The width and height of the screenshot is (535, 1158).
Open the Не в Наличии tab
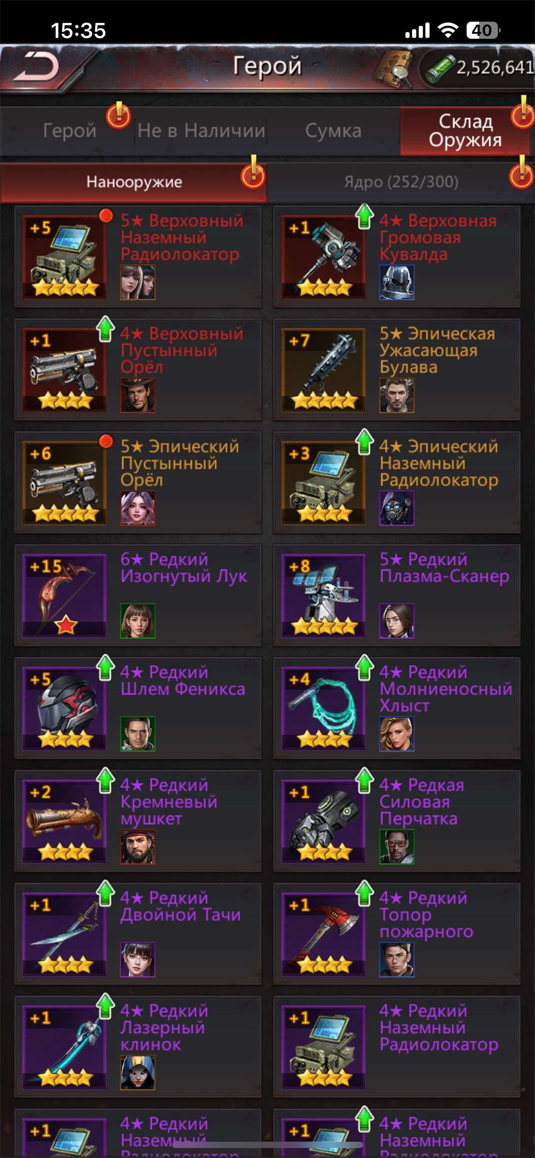(201, 131)
